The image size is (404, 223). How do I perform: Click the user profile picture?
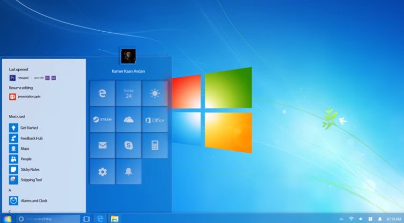(128, 56)
